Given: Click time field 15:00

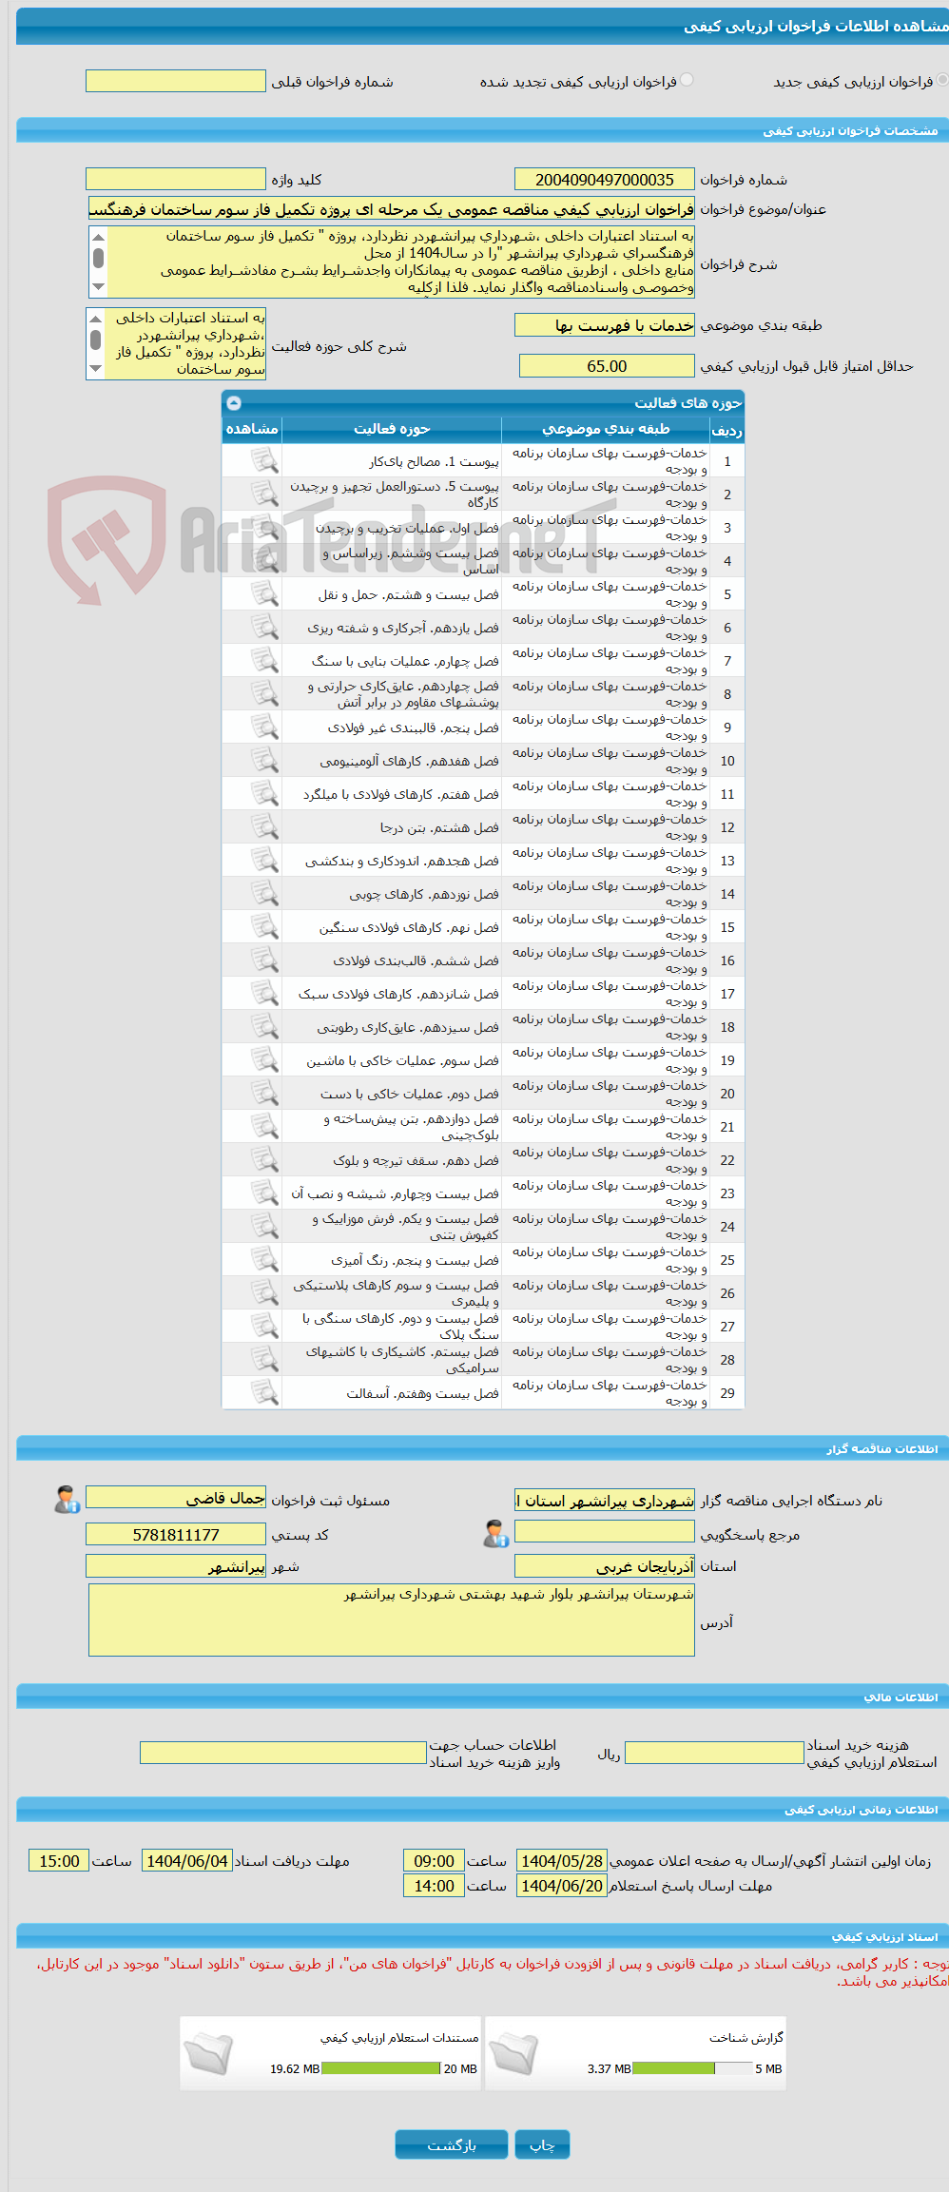Looking at the screenshot, I should tap(59, 1861).
